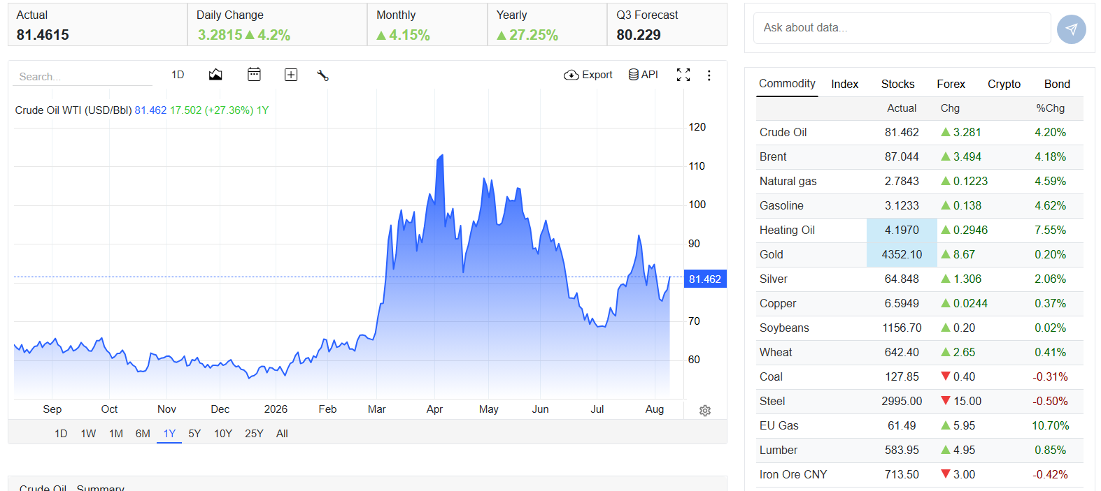Open the chart type icon
The height and width of the screenshot is (491, 1101).
pos(215,75)
